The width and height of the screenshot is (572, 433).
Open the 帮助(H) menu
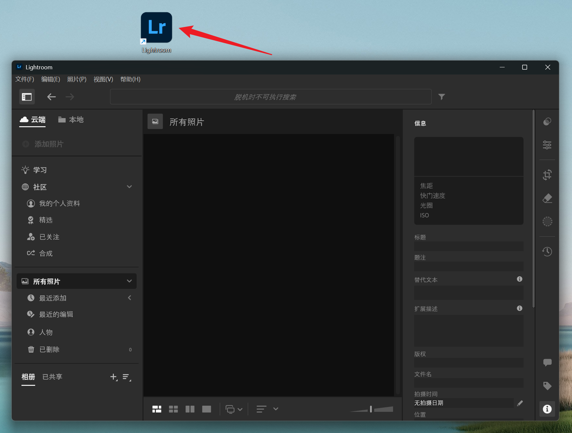coord(130,79)
